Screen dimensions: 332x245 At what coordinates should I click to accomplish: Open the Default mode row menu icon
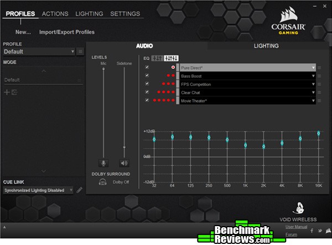pos(79,80)
